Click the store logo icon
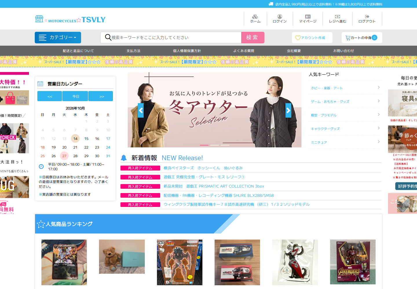 pos(39,19)
